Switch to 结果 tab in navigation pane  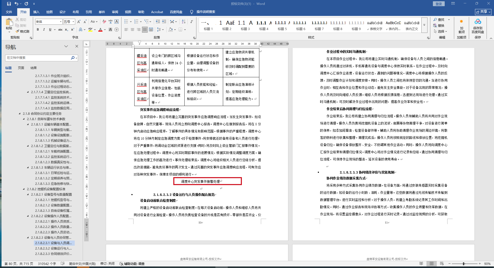pos(34,68)
